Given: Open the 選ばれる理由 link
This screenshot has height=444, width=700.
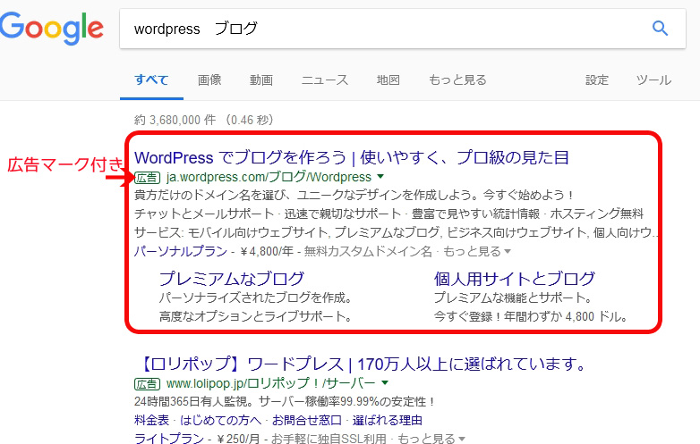Looking at the screenshot, I should [387, 420].
